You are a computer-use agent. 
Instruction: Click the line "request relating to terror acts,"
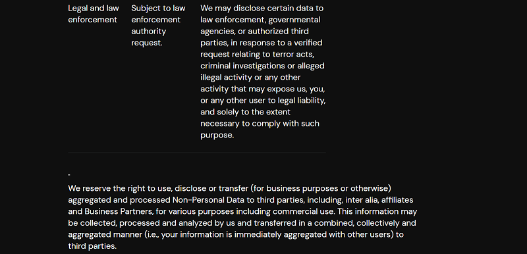pyautogui.click(x=257, y=55)
